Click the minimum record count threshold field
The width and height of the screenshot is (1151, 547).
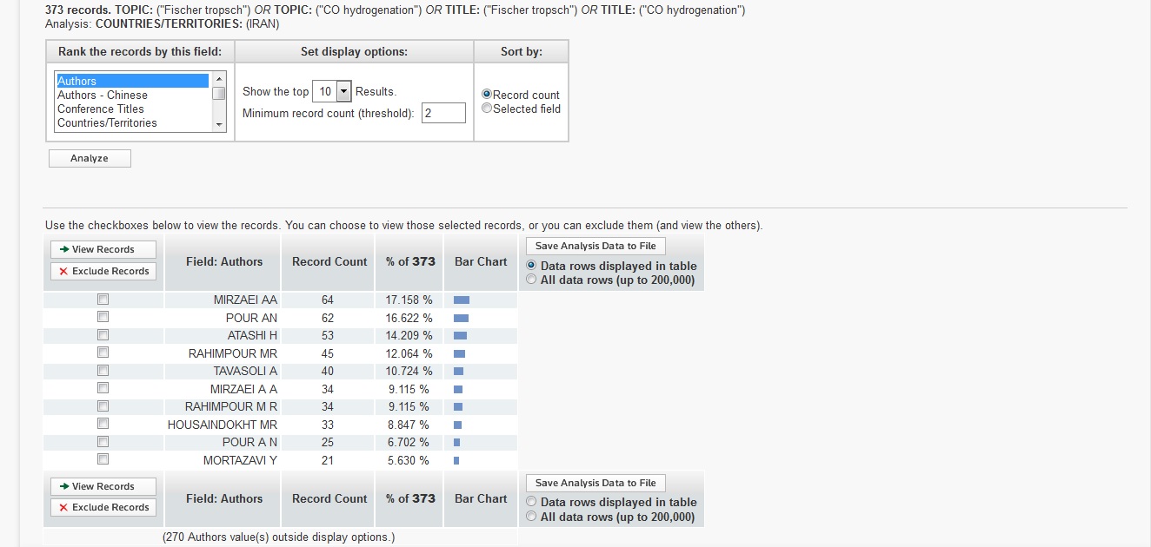point(443,113)
